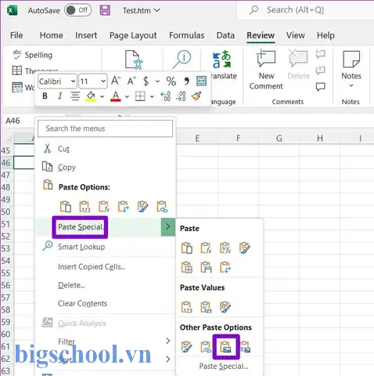Click the Center align icon
The image size is (374, 376).
point(75,96)
